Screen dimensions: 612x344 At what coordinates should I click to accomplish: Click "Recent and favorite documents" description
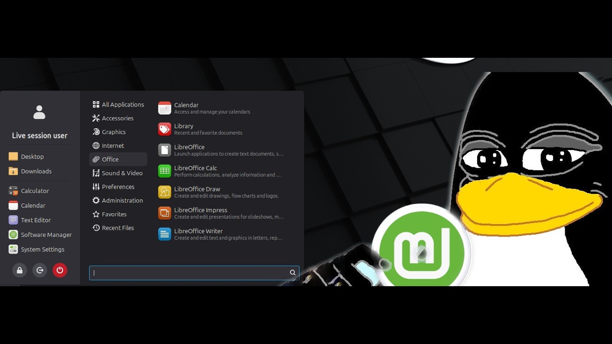208,133
